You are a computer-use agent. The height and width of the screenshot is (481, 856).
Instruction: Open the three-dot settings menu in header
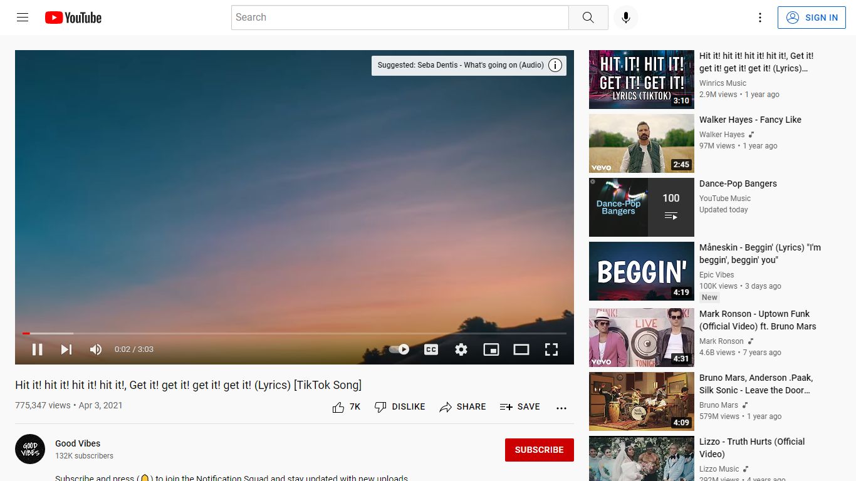coord(760,18)
